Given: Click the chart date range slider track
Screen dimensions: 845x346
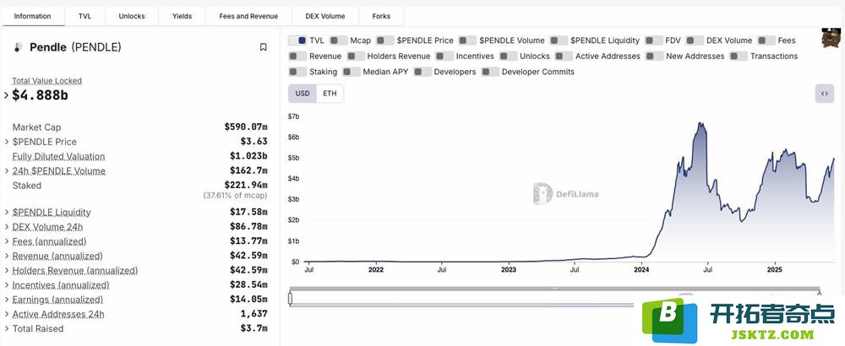Looking at the screenshot, I should [554, 298].
